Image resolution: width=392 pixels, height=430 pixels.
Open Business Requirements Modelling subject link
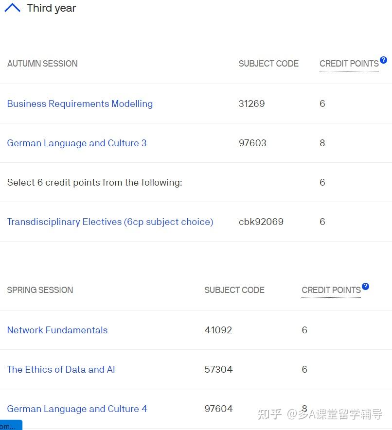click(x=80, y=103)
